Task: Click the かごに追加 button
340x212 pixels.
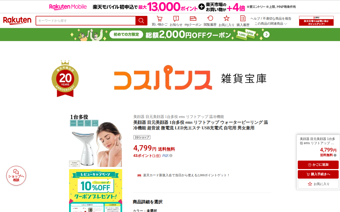Action: coord(318,165)
